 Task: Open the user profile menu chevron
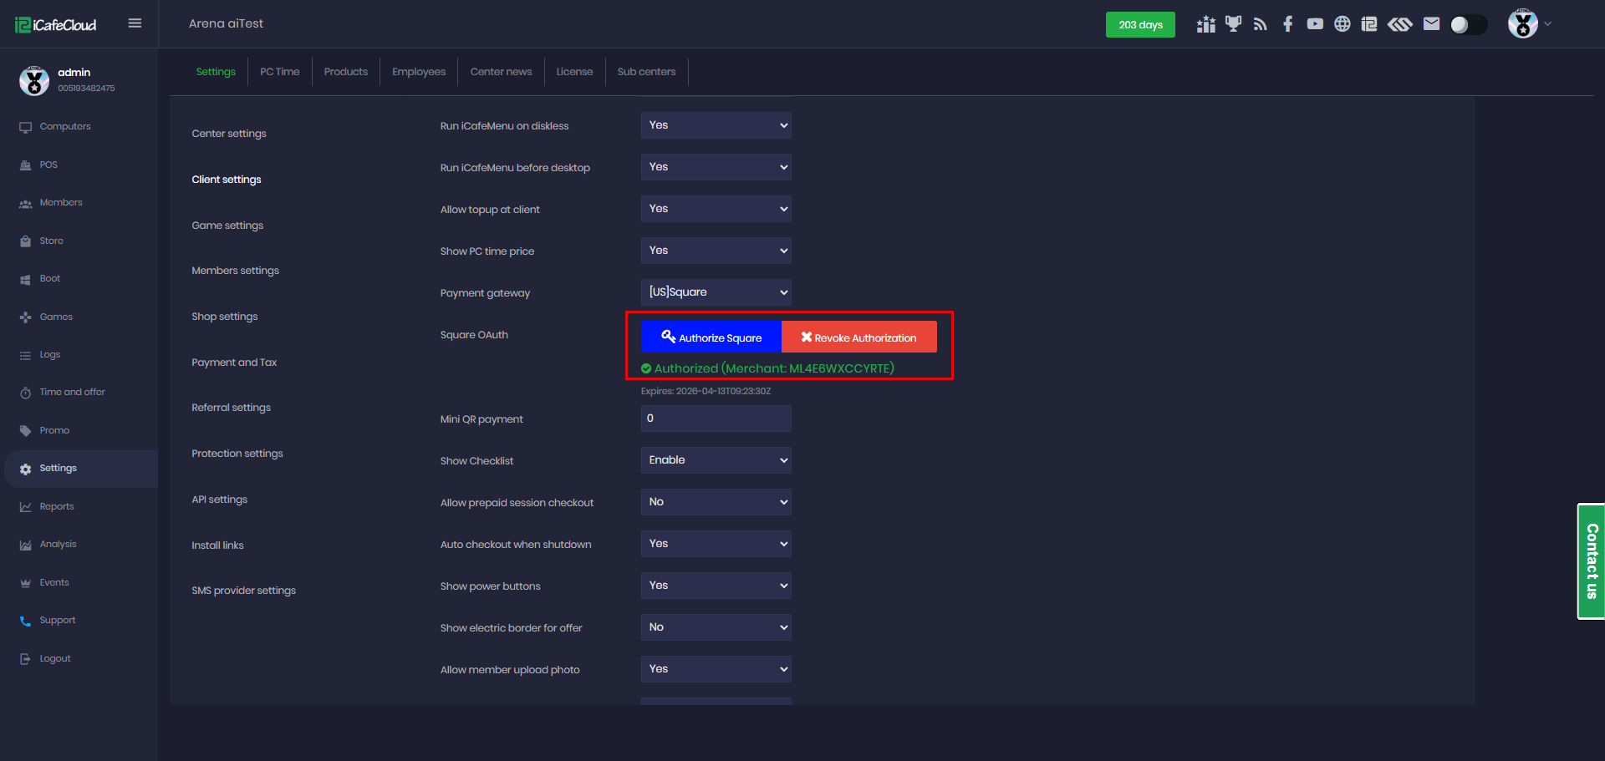pos(1547,24)
